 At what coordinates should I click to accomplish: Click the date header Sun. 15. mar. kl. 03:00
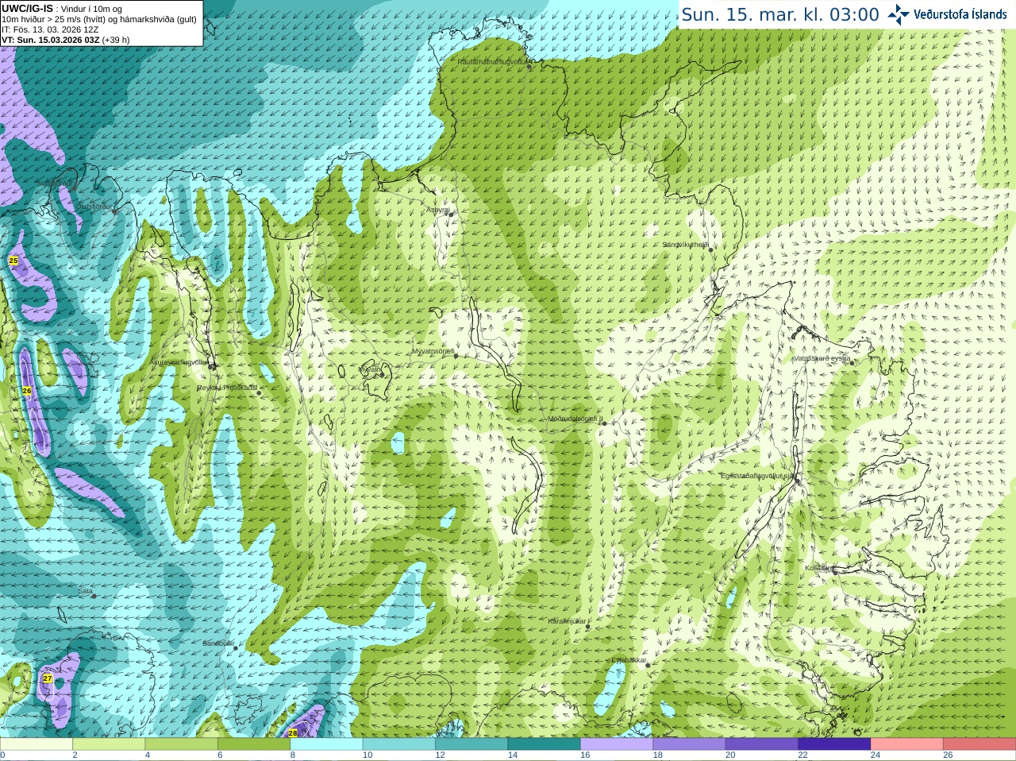(x=780, y=14)
